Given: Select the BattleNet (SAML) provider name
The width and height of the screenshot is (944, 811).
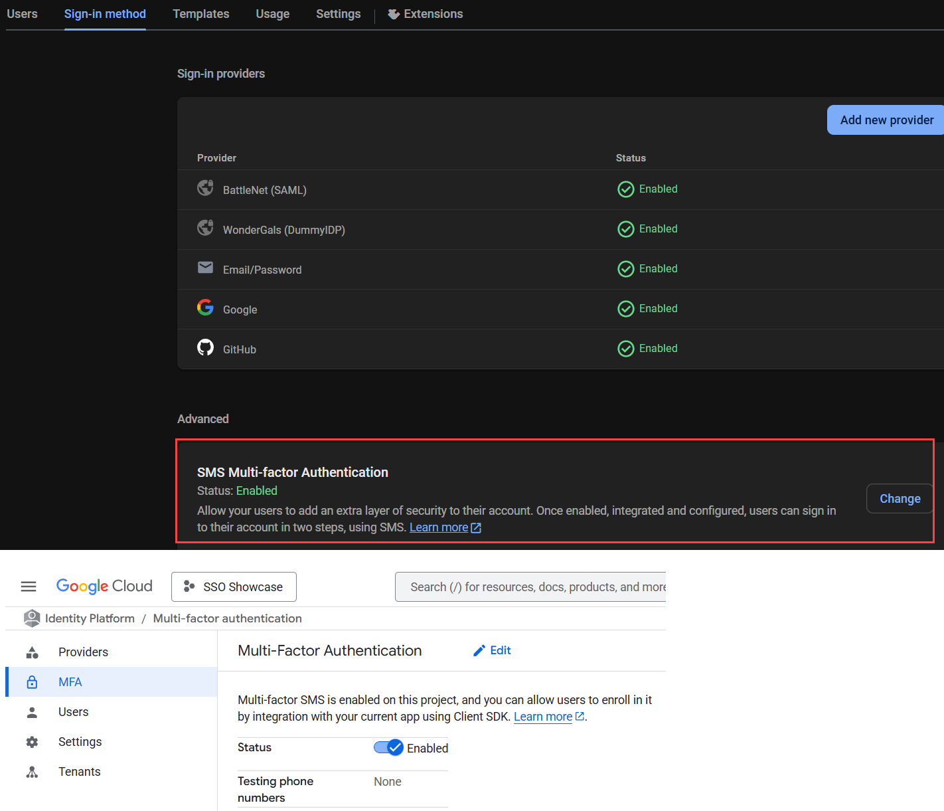Looking at the screenshot, I should click(x=265, y=190).
